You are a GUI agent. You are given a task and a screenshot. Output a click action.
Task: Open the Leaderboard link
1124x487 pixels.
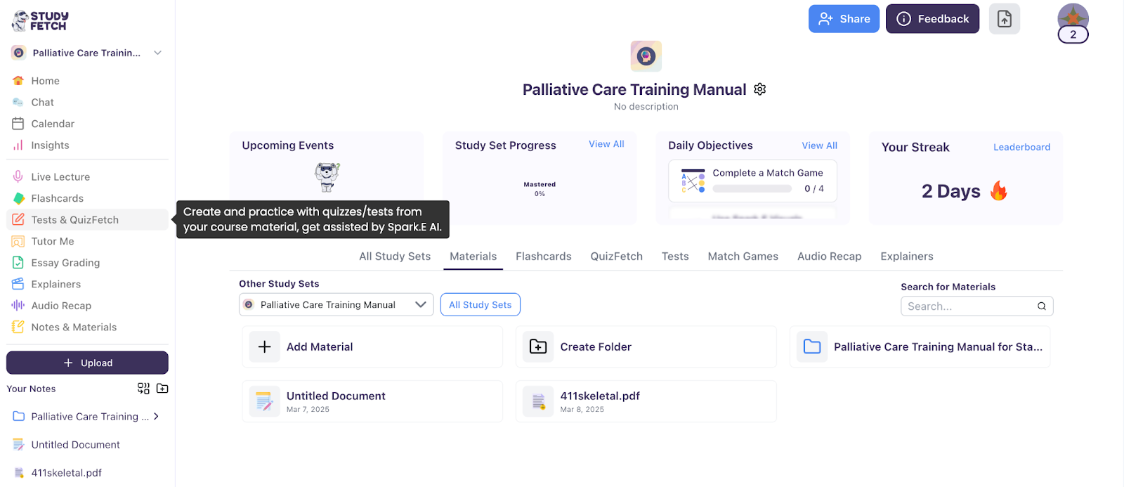click(x=1021, y=147)
